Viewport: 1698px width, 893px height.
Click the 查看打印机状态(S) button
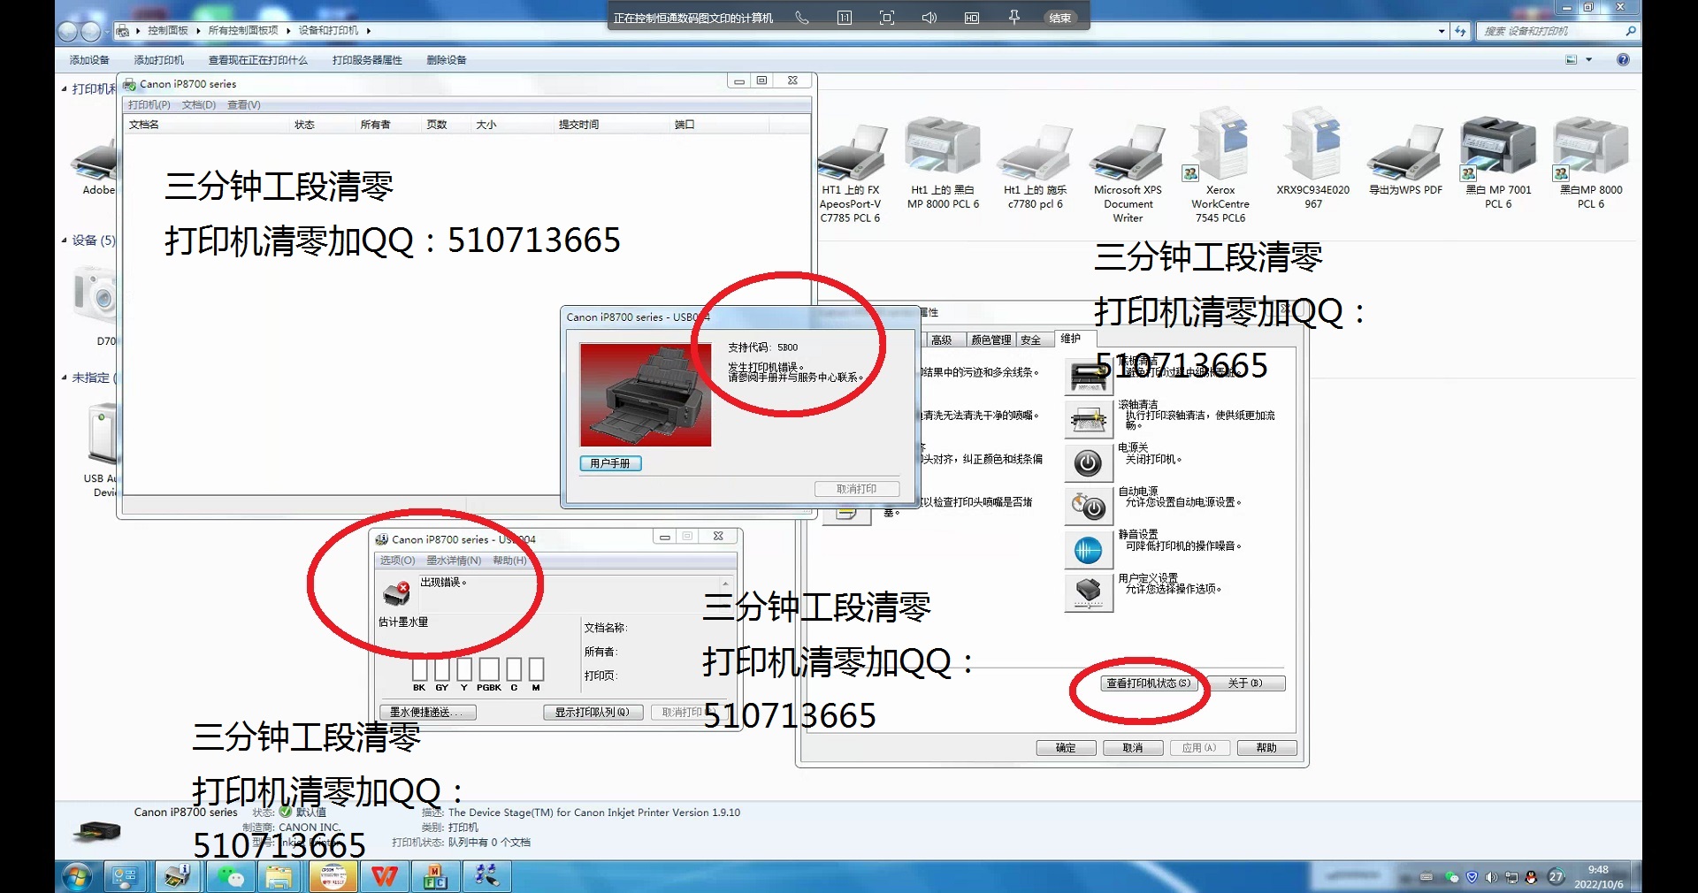tap(1148, 683)
